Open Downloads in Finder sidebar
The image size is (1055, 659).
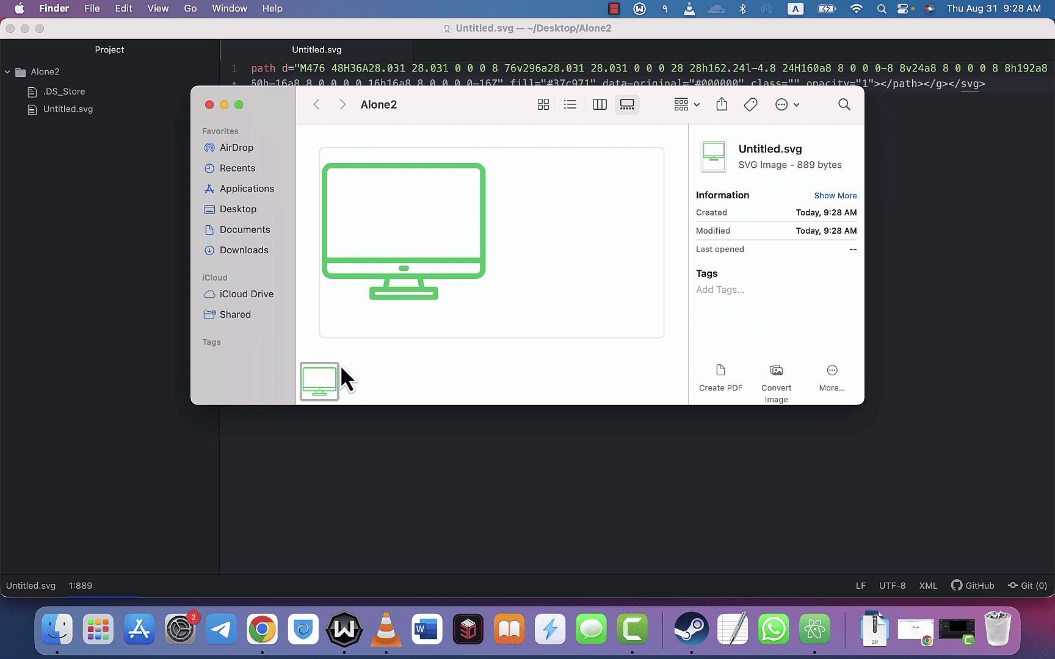(x=244, y=250)
